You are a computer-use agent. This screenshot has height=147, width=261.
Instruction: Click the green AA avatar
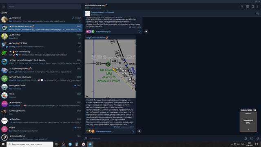tap(4, 78)
